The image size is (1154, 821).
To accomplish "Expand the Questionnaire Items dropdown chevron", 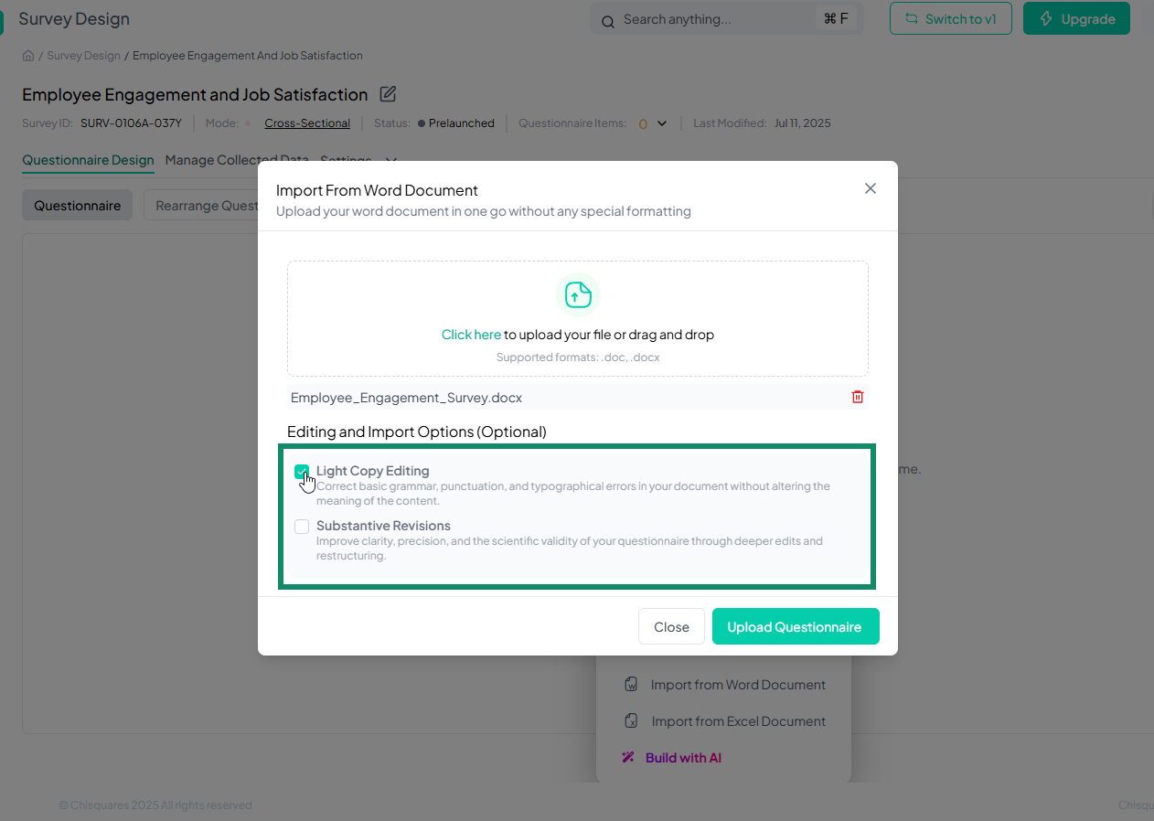I will (662, 123).
